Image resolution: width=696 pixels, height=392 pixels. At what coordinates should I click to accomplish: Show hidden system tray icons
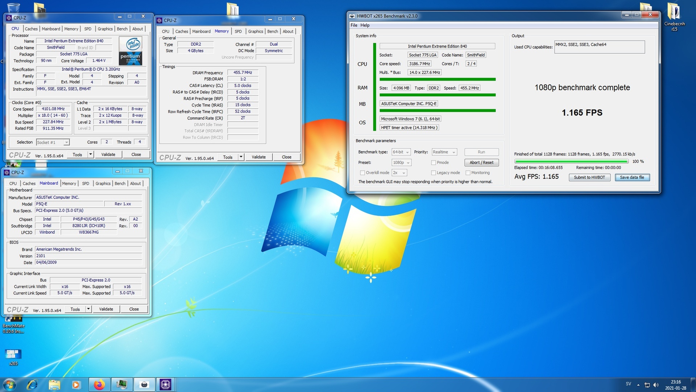point(638,385)
